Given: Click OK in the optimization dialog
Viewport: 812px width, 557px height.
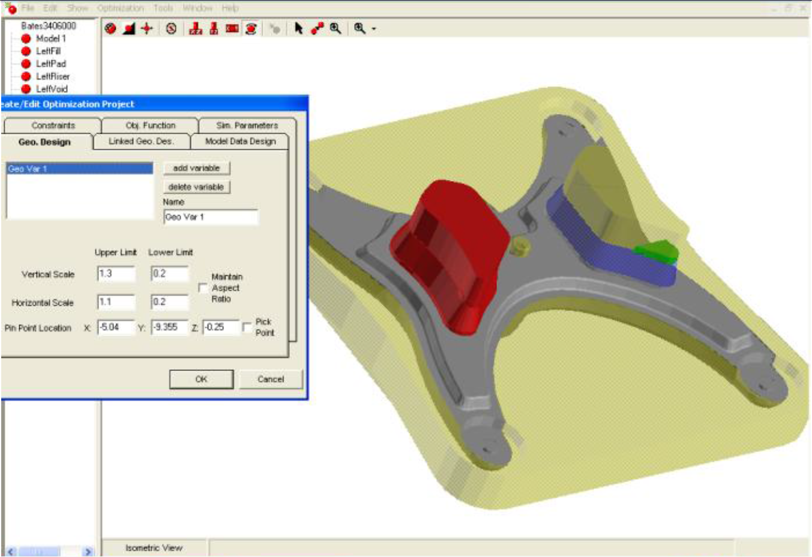Looking at the screenshot, I should click(201, 379).
